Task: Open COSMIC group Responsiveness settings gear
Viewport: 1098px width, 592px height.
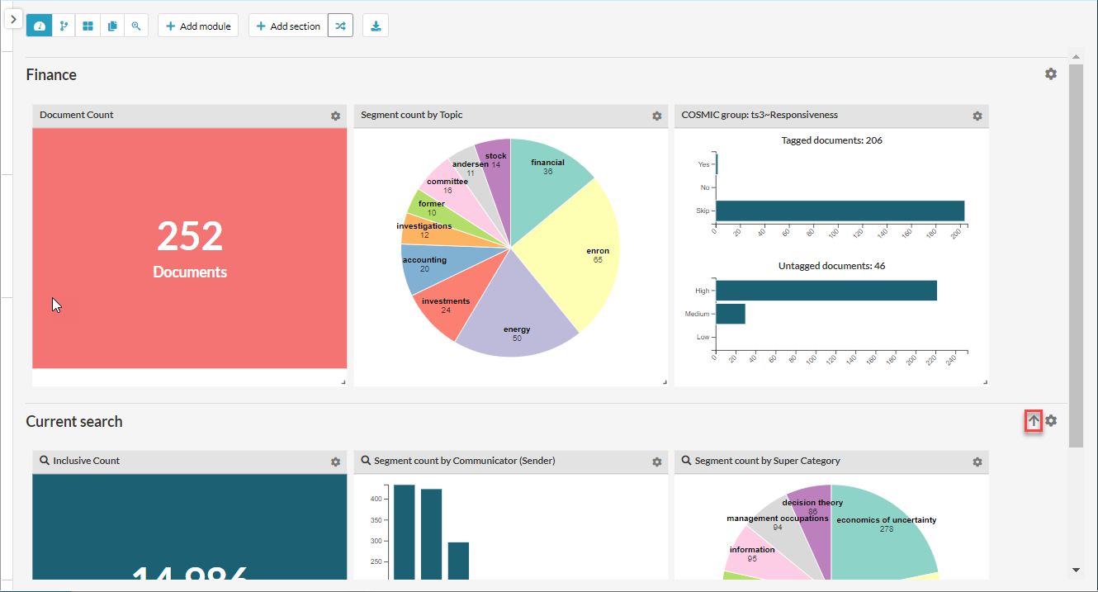Action: (977, 116)
